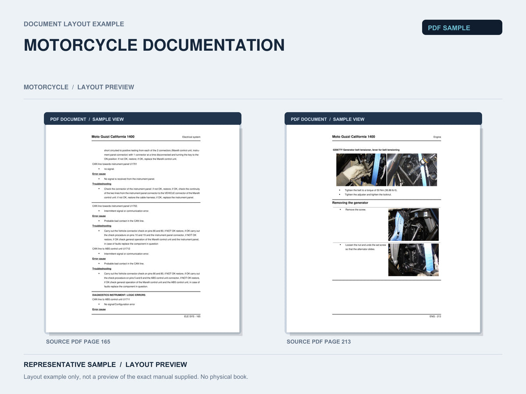This screenshot has width=526, height=394.
Task: Click the header bar of the page 165 card
Action: 142,119
